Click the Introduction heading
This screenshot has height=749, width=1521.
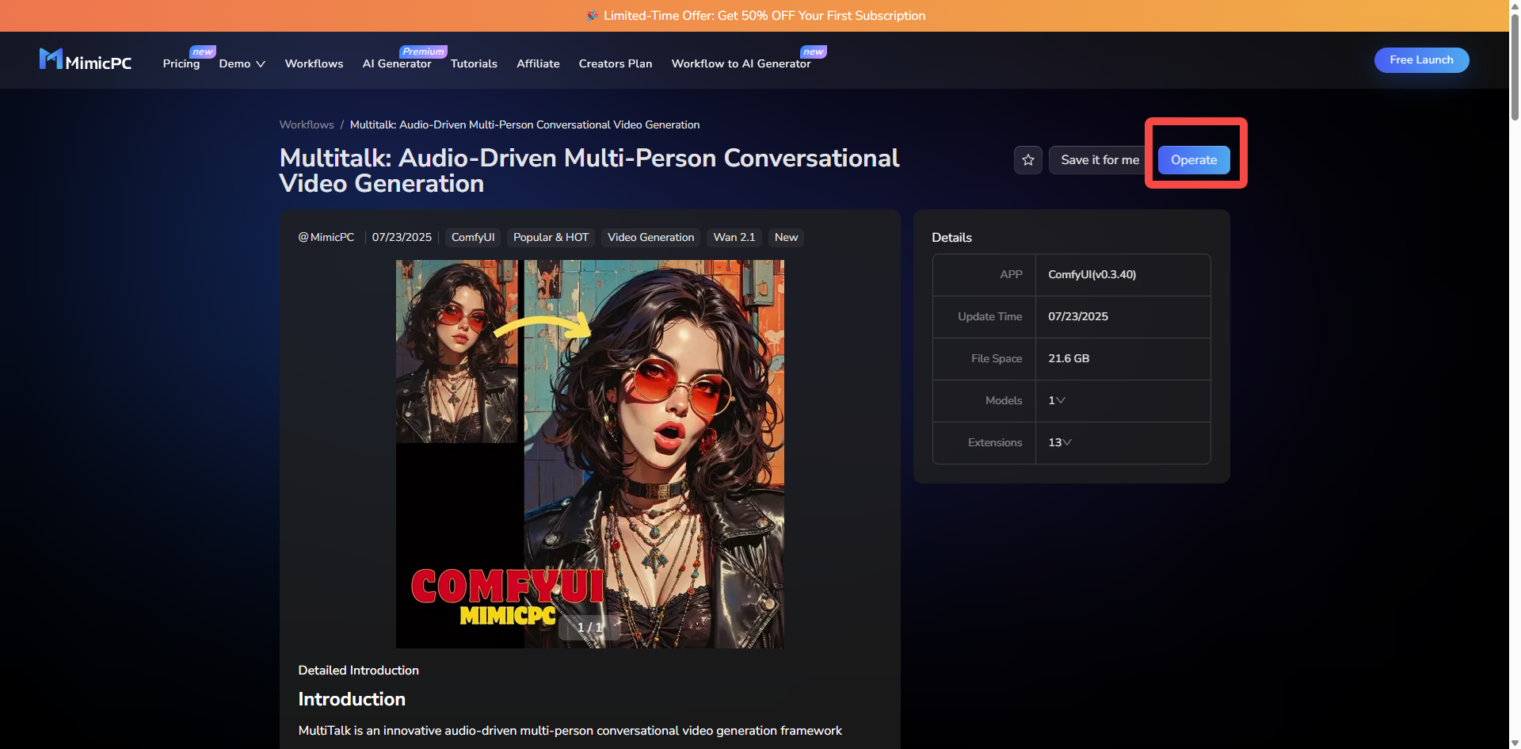tap(352, 699)
